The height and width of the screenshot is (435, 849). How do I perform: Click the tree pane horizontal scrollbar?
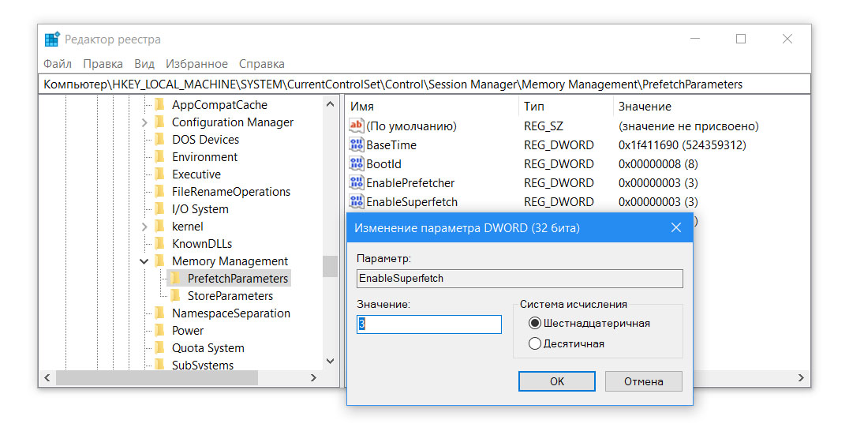156,379
